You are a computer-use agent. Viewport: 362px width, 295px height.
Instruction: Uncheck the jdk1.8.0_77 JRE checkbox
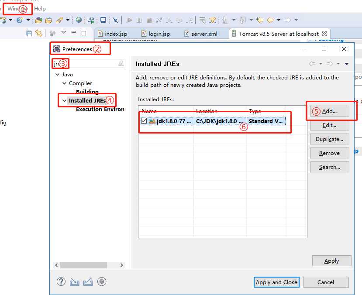(144, 121)
